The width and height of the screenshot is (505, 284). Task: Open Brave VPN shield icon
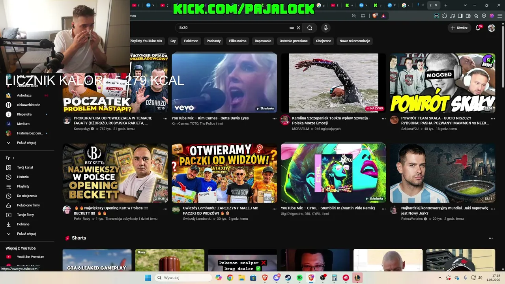pyautogui.click(x=484, y=16)
